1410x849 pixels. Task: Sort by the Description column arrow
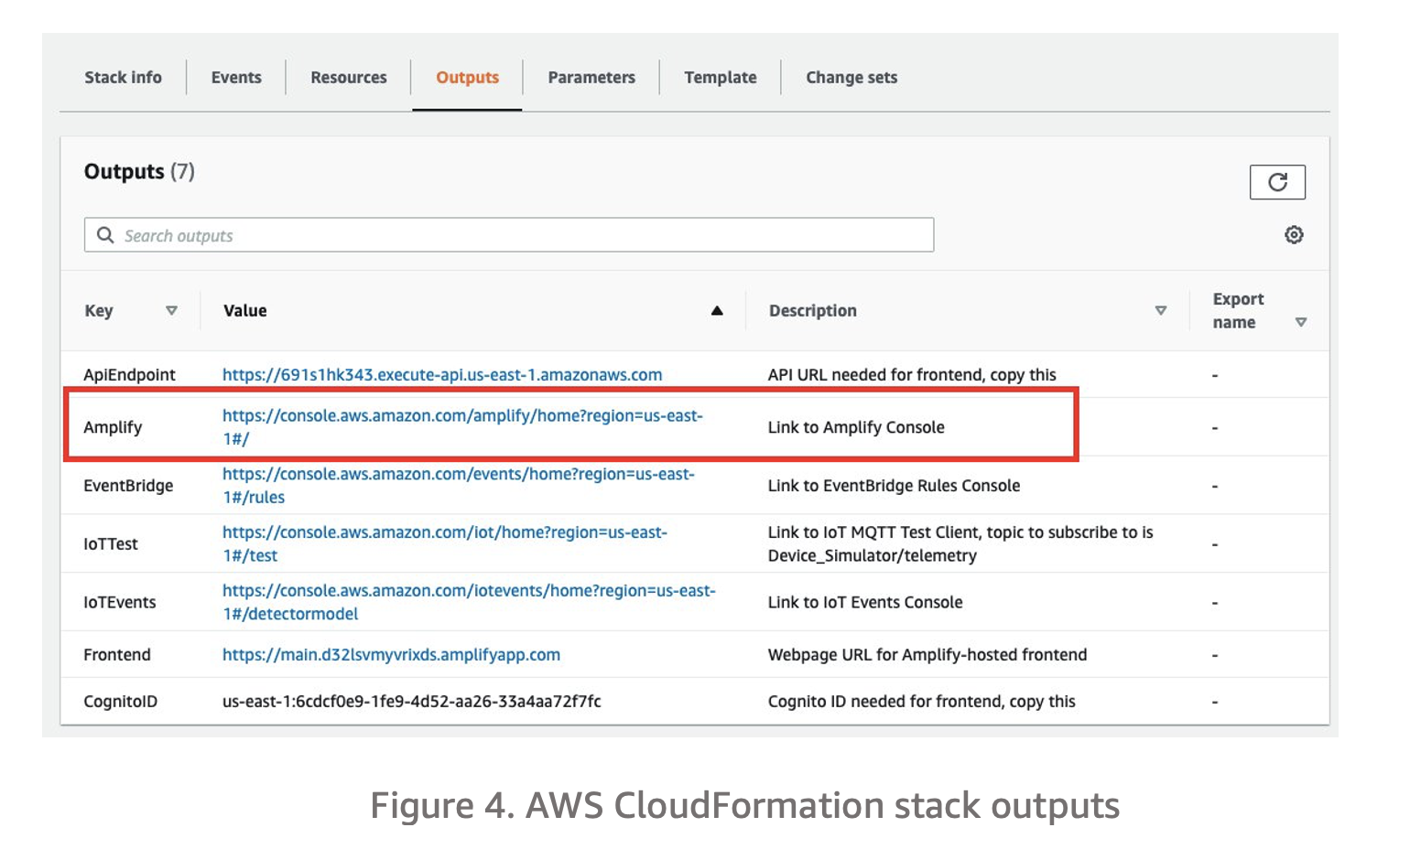pos(1160,311)
